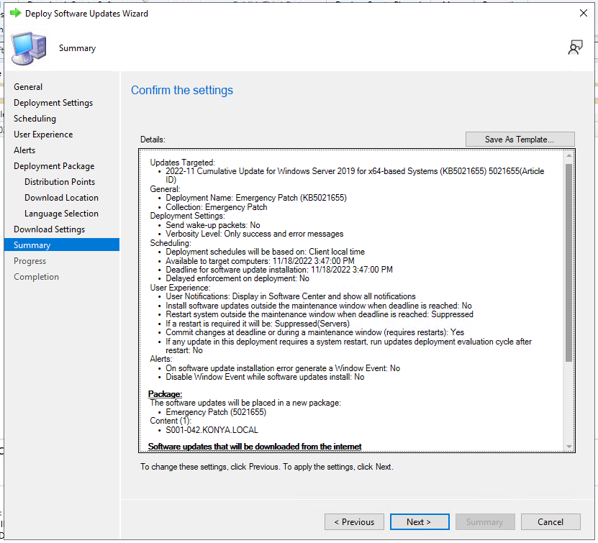598x543 pixels.
Task: Click the details scrollbar down arrow
Action: [x=569, y=446]
